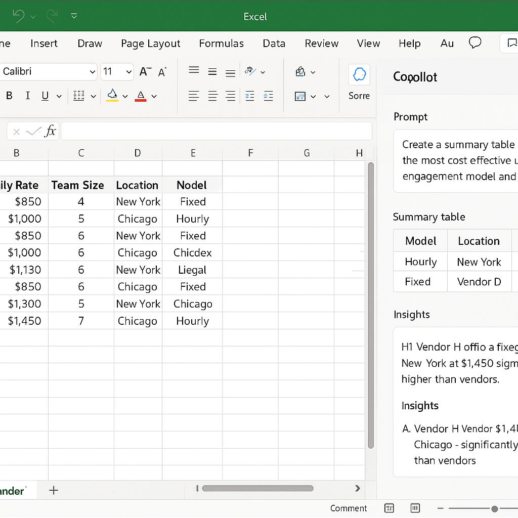The width and height of the screenshot is (518, 518).
Task: Open Customize Quick Access Toolbar menu
Action: pos(74,16)
